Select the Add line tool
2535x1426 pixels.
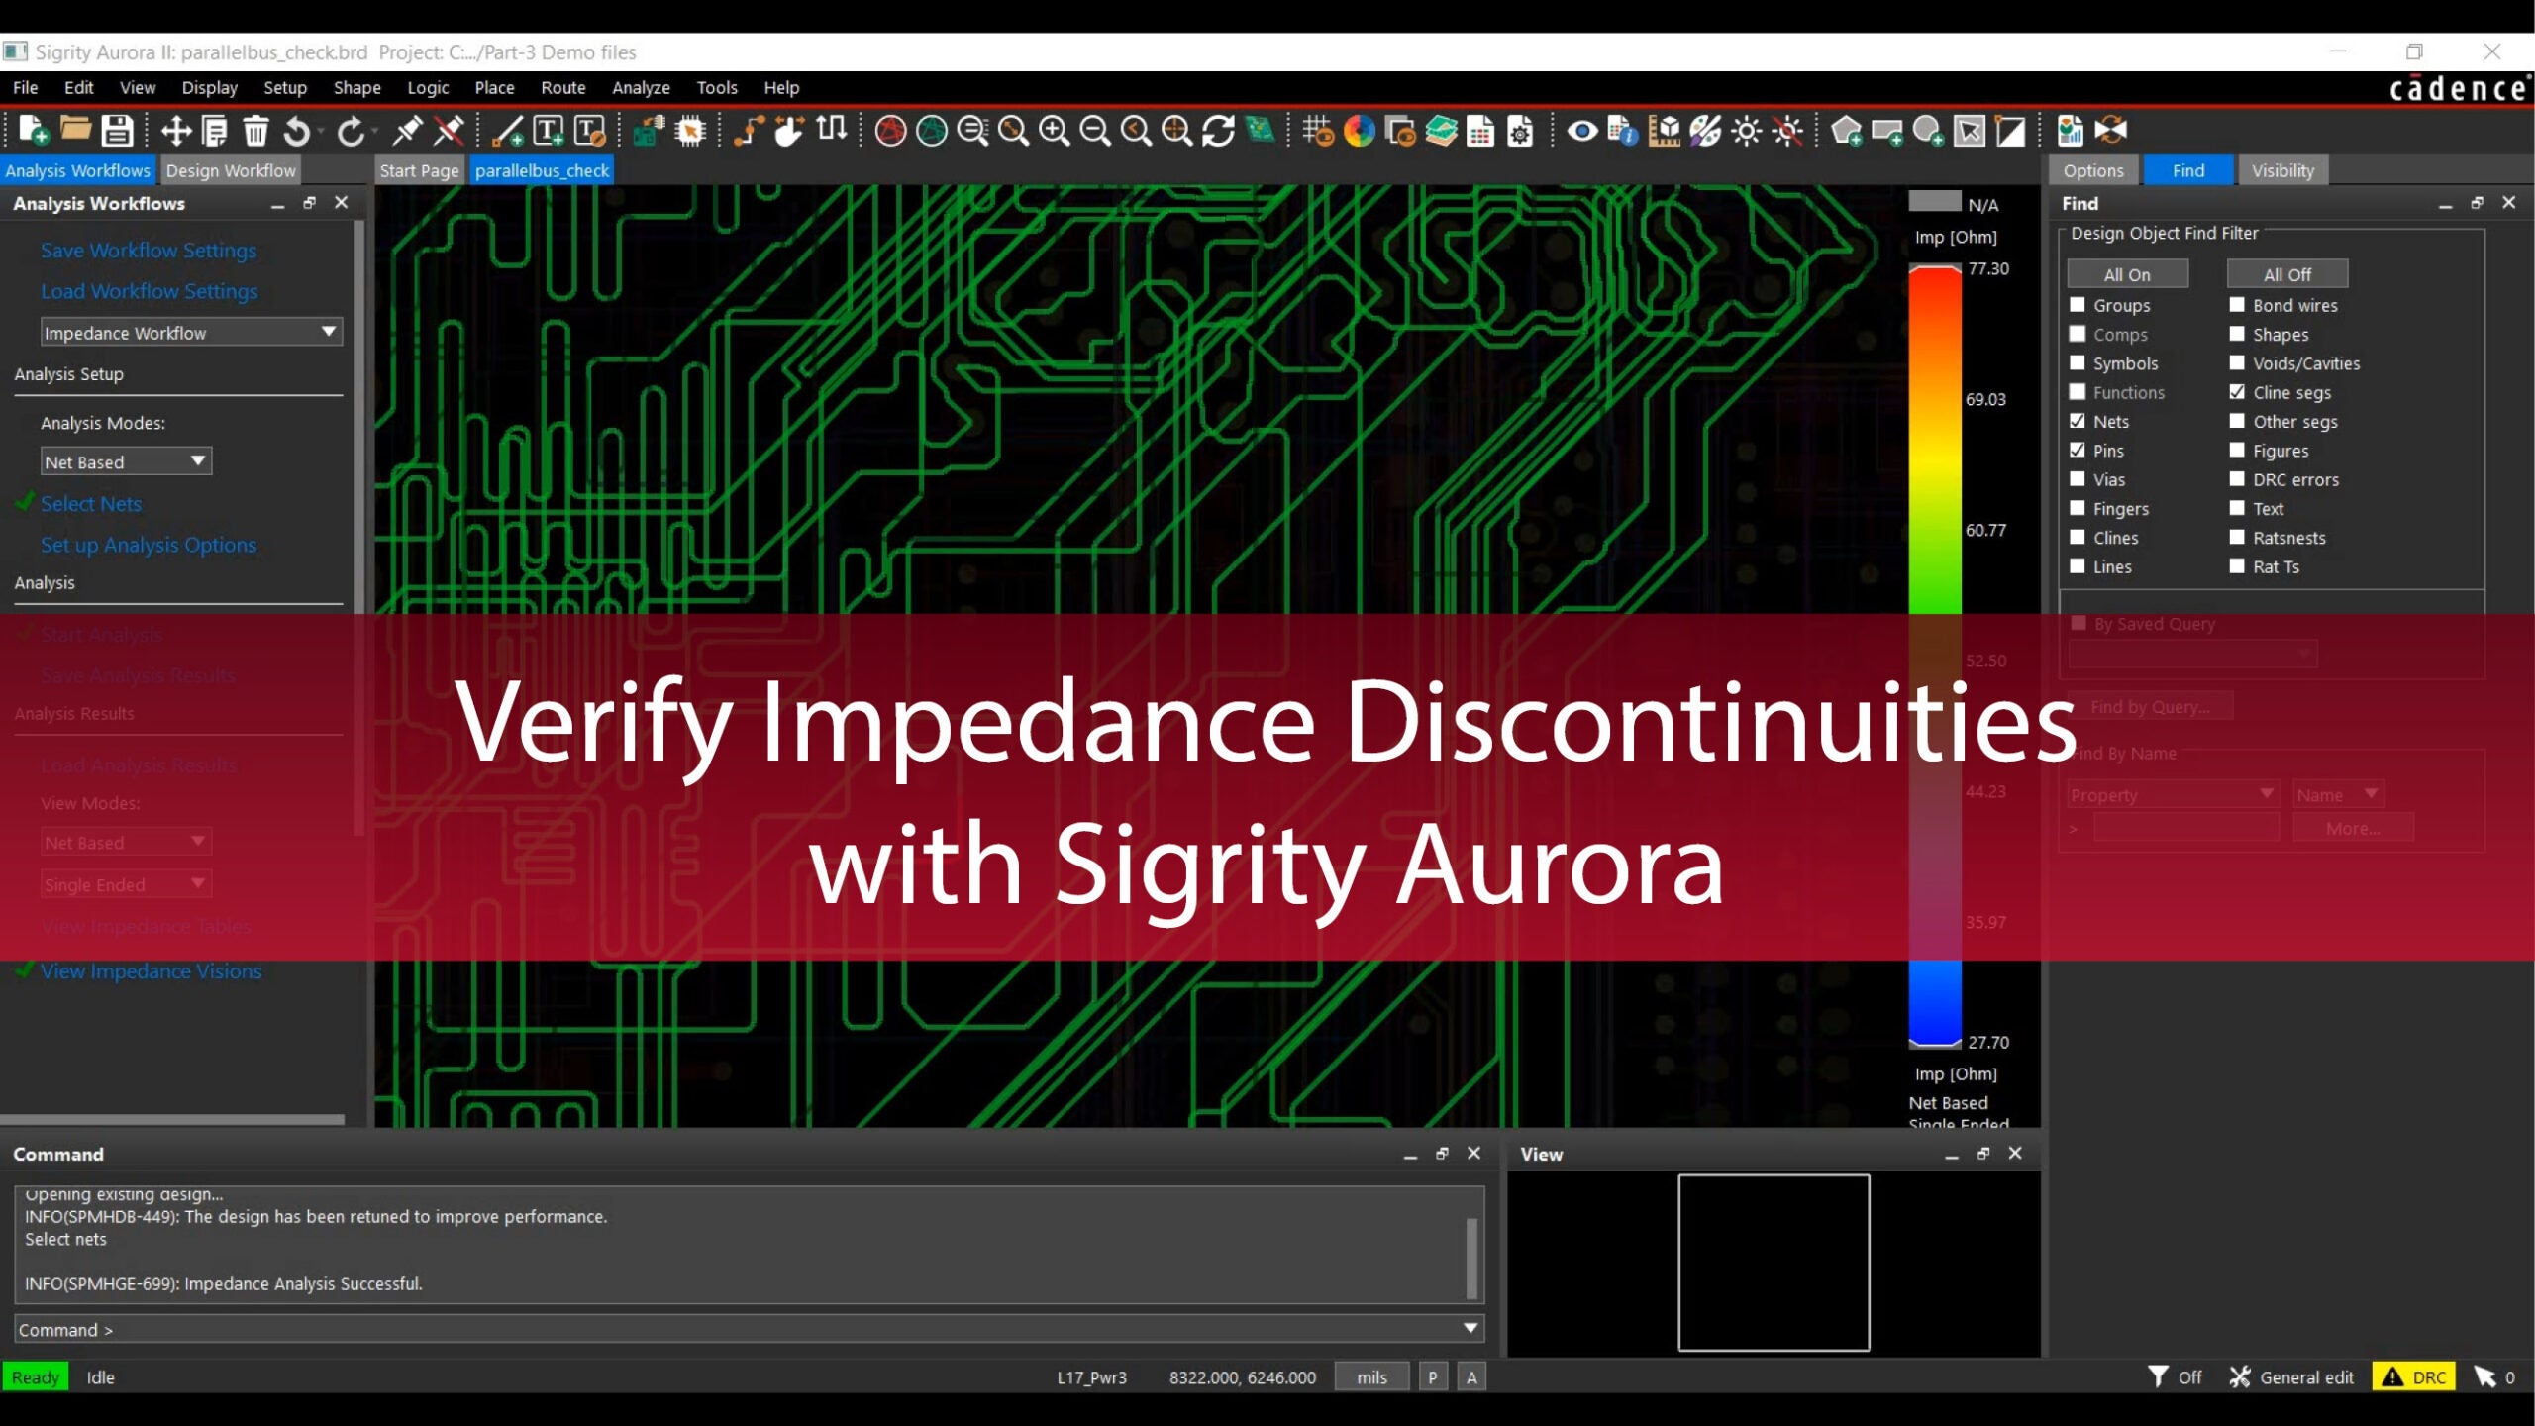(508, 130)
